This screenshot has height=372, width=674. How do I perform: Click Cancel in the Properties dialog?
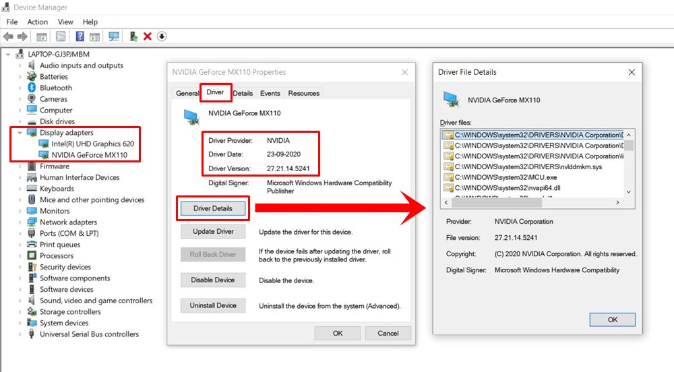click(x=388, y=334)
